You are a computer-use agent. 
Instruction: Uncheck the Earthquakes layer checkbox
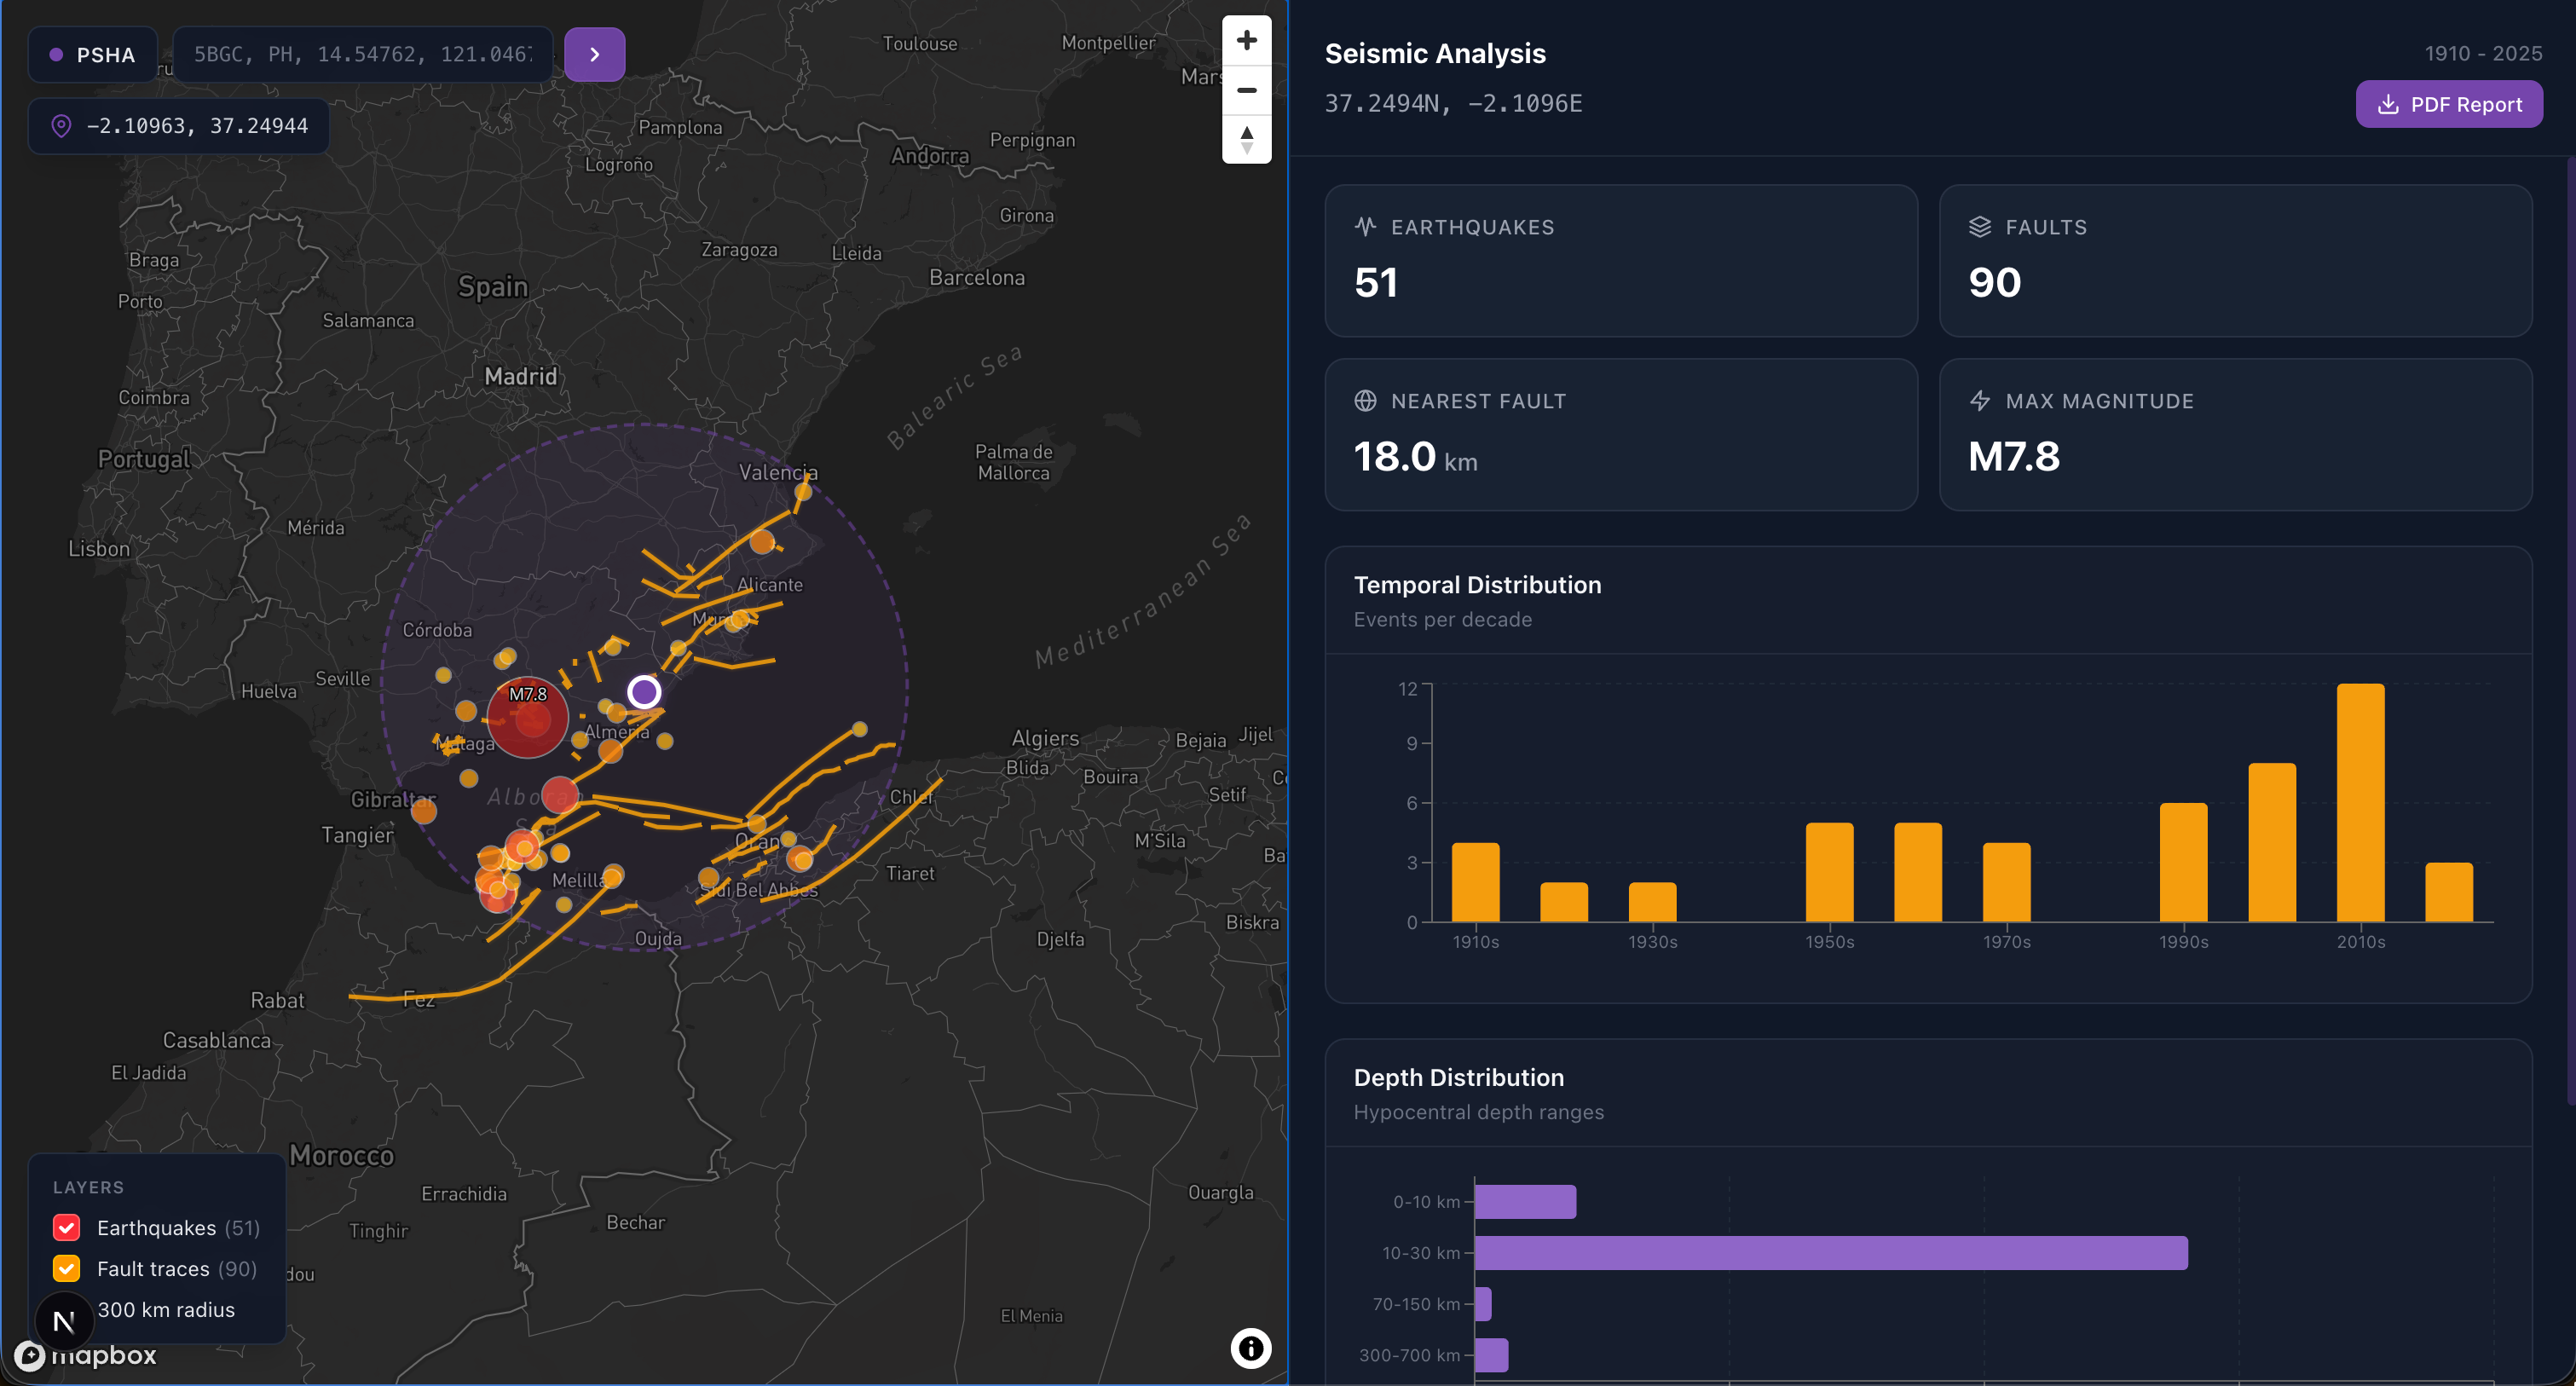[67, 1227]
